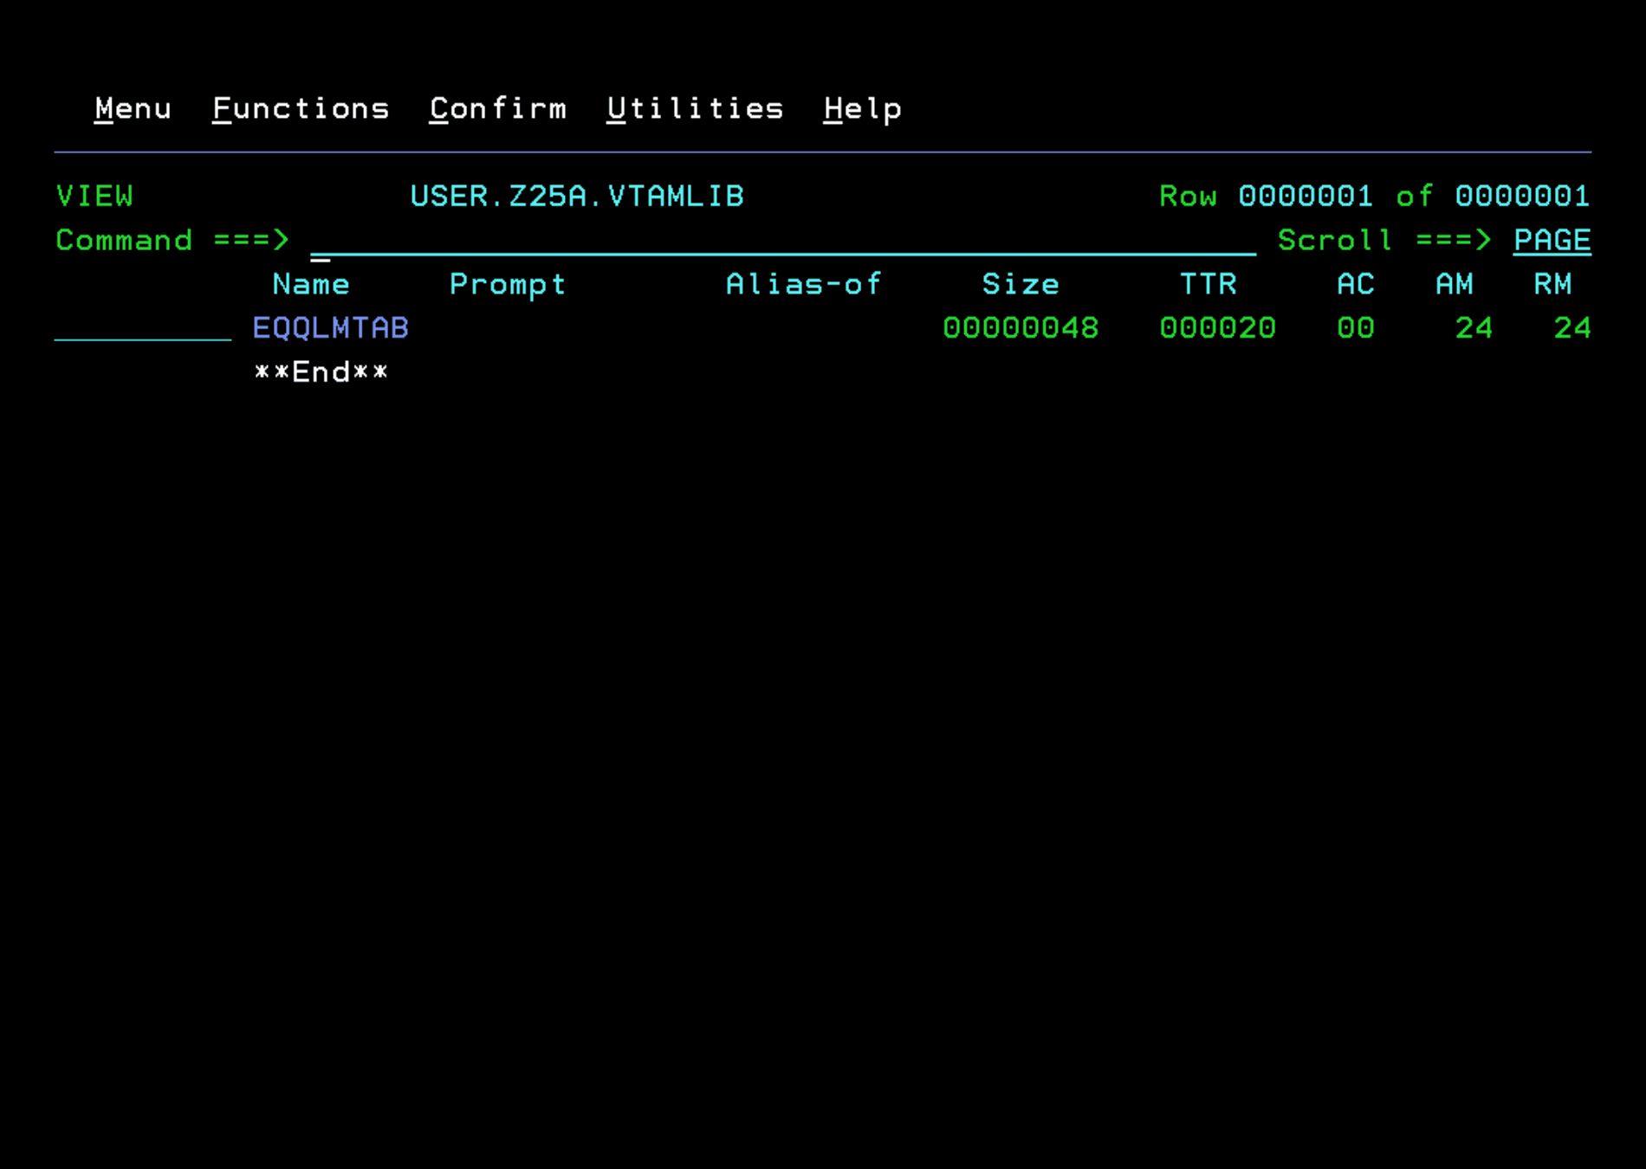This screenshot has height=1169, width=1646.
Task: Click the Row 0000001 of 0000001 indicator
Action: click(1373, 197)
